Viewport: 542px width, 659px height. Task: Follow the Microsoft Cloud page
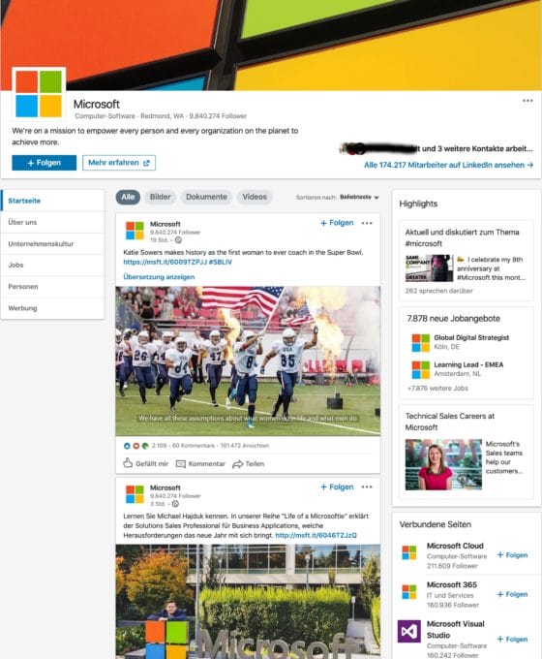click(512, 554)
